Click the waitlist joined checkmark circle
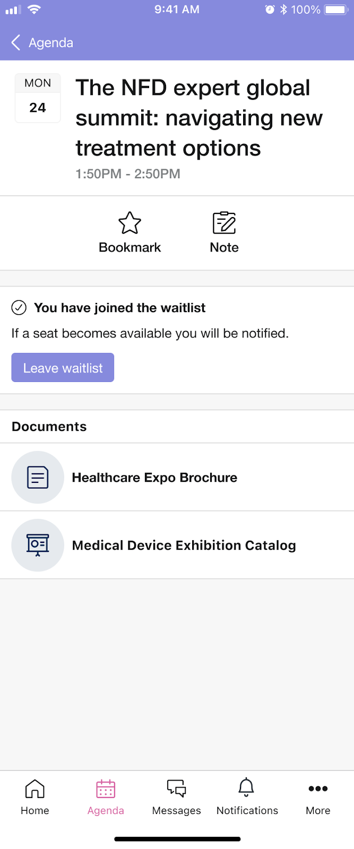354x849 pixels. click(x=19, y=307)
